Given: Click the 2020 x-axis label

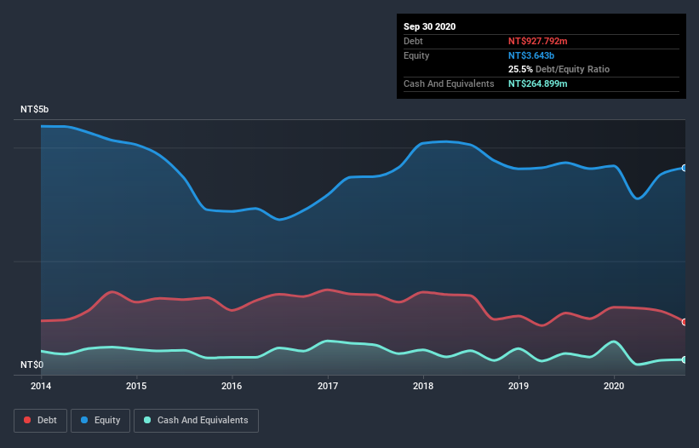Looking at the screenshot, I should coord(614,386).
